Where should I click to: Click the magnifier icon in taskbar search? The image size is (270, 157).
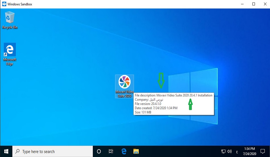(x=18, y=151)
